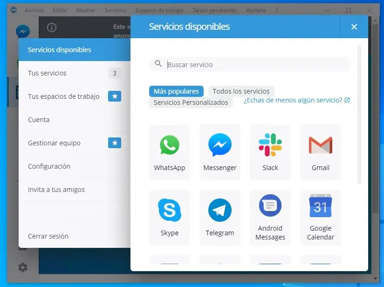This screenshot has width=384, height=287.
Task: Click the info icon in the dark banner
Action: coord(52,27)
